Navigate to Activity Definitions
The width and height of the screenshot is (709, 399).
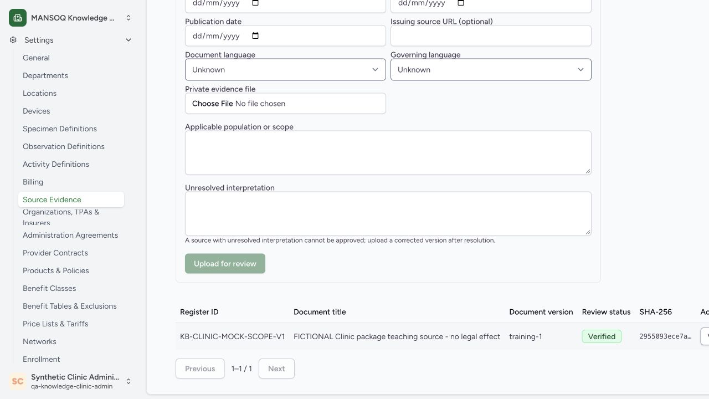click(56, 164)
